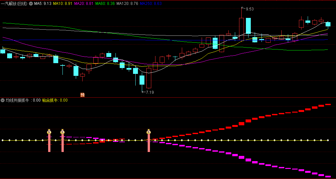This screenshot has height=179, width=336.
Task: Click the pink signal bar under leftmost money bag
Action: 49,143
